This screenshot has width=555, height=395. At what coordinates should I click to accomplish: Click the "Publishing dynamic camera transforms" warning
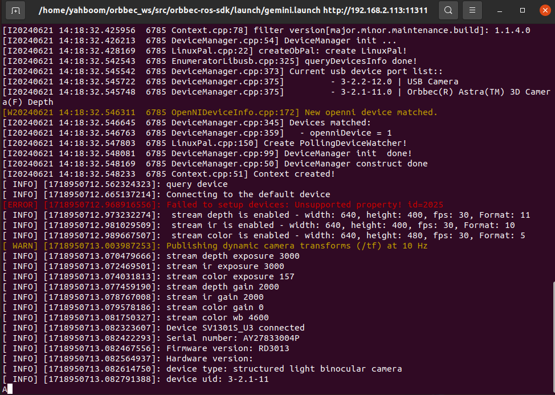(x=215, y=246)
